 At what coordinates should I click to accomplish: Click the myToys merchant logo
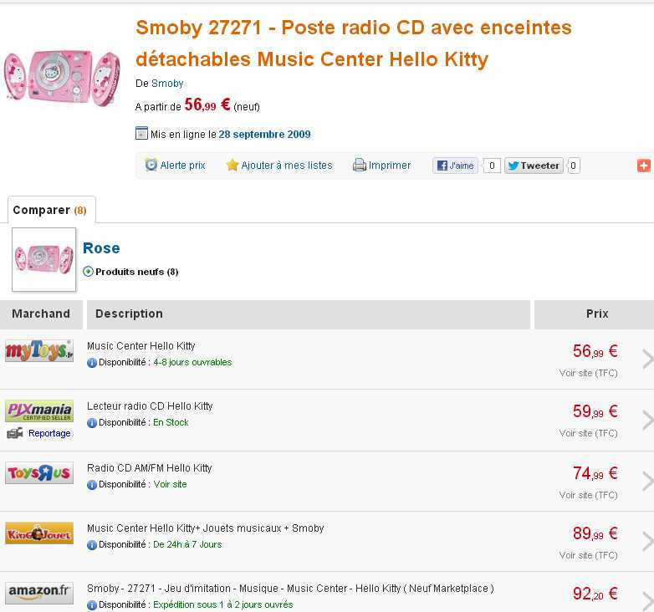tap(39, 351)
